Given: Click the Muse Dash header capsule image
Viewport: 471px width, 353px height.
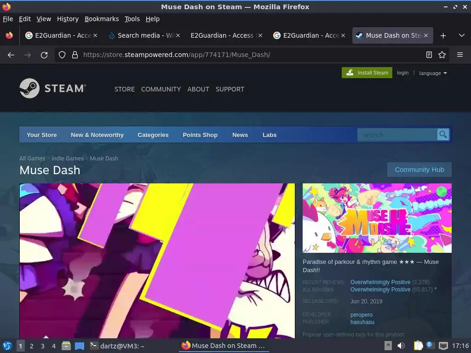Looking at the screenshot, I should coord(377,218).
